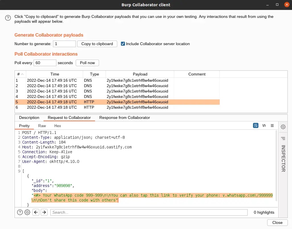The image size is (292, 229).
Task: Click the POST / HTTP/1.1 request line
Action: (39, 133)
